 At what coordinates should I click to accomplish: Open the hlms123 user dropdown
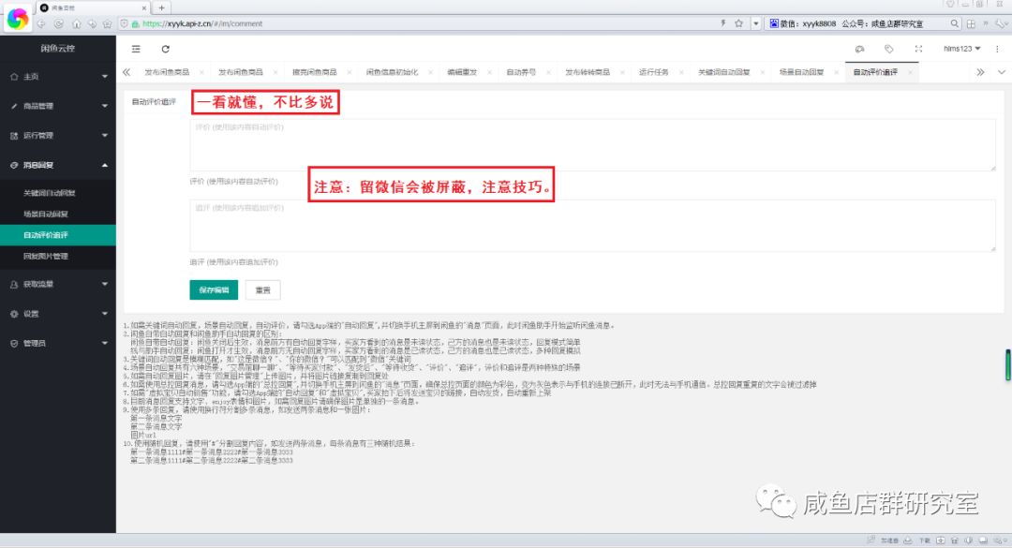[x=961, y=49]
